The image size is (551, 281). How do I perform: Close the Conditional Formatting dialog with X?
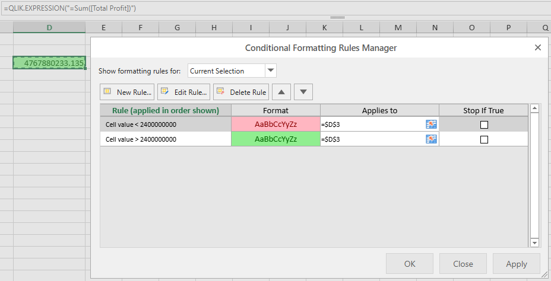pyautogui.click(x=537, y=47)
